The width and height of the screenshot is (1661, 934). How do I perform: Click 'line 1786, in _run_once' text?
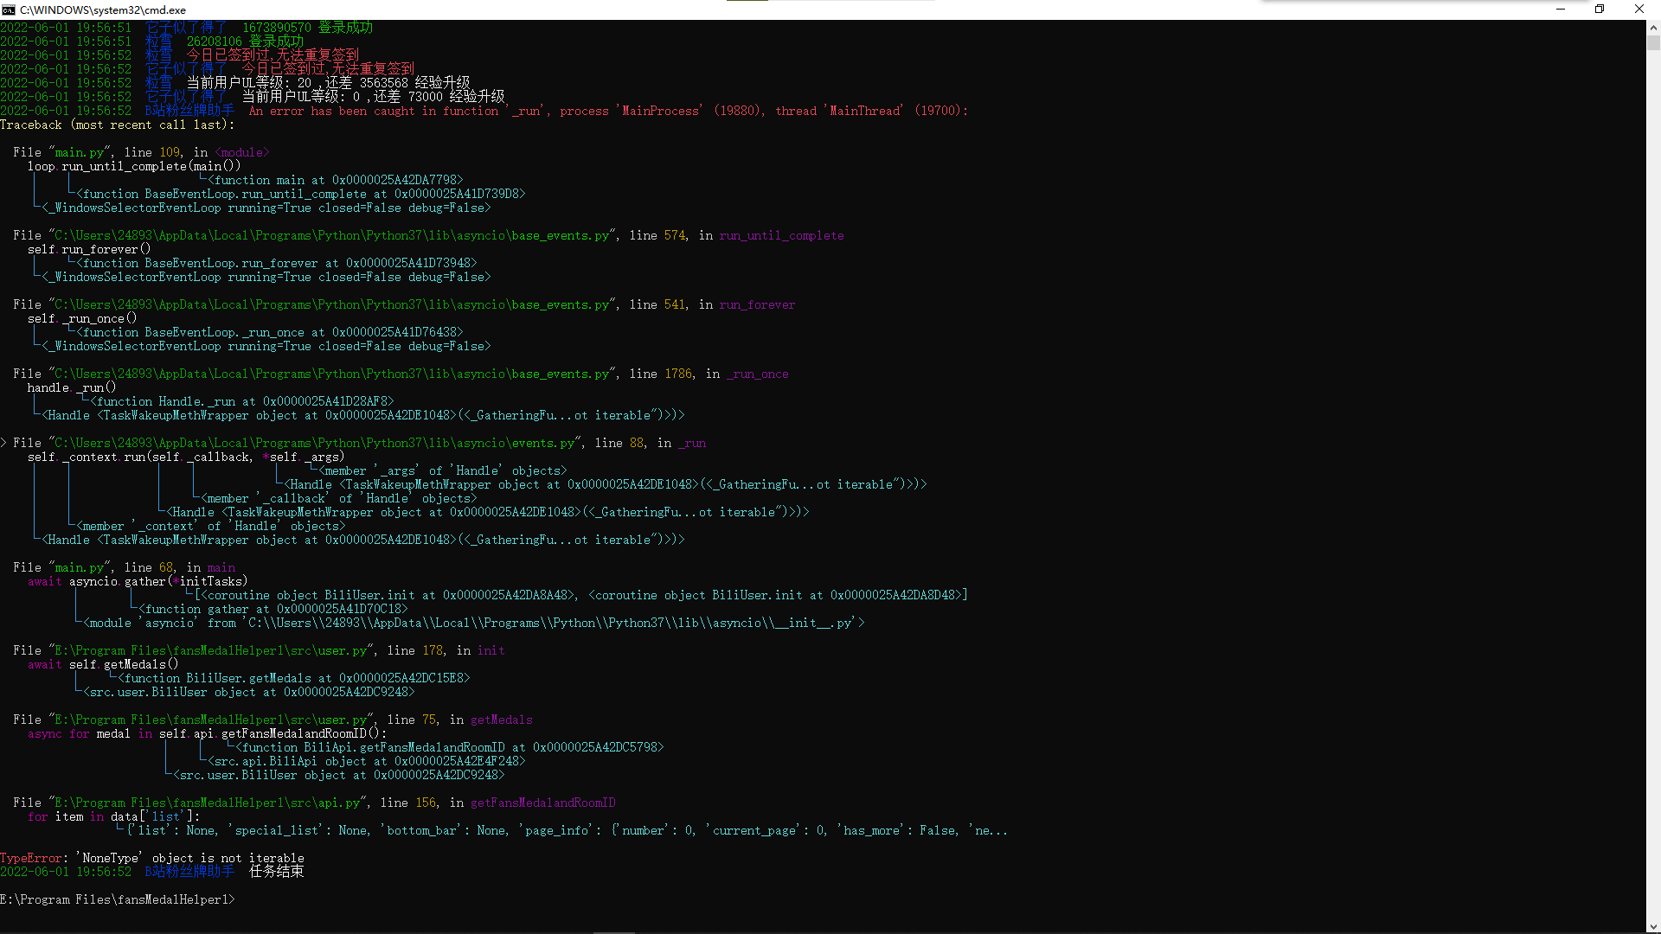pos(709,374)
